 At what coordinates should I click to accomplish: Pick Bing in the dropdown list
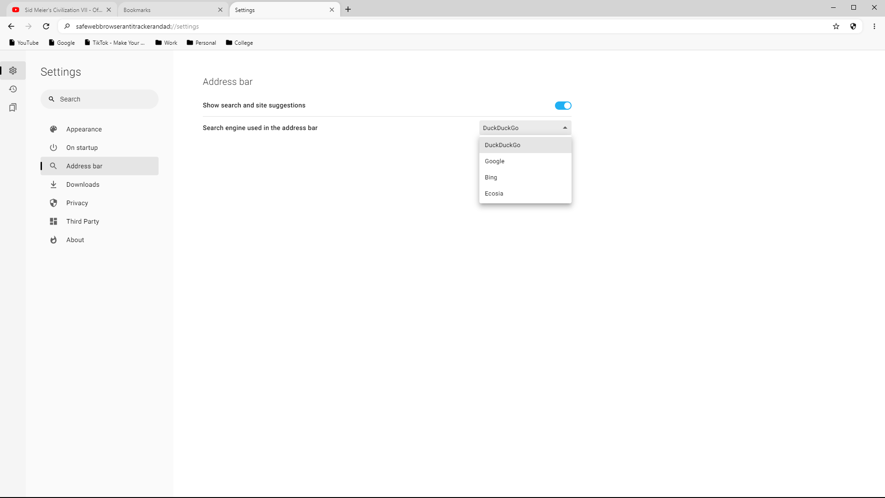tap(491, 178)
